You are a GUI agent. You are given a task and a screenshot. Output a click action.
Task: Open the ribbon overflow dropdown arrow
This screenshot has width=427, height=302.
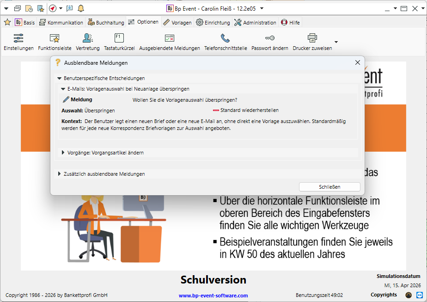tap(336, 42)
